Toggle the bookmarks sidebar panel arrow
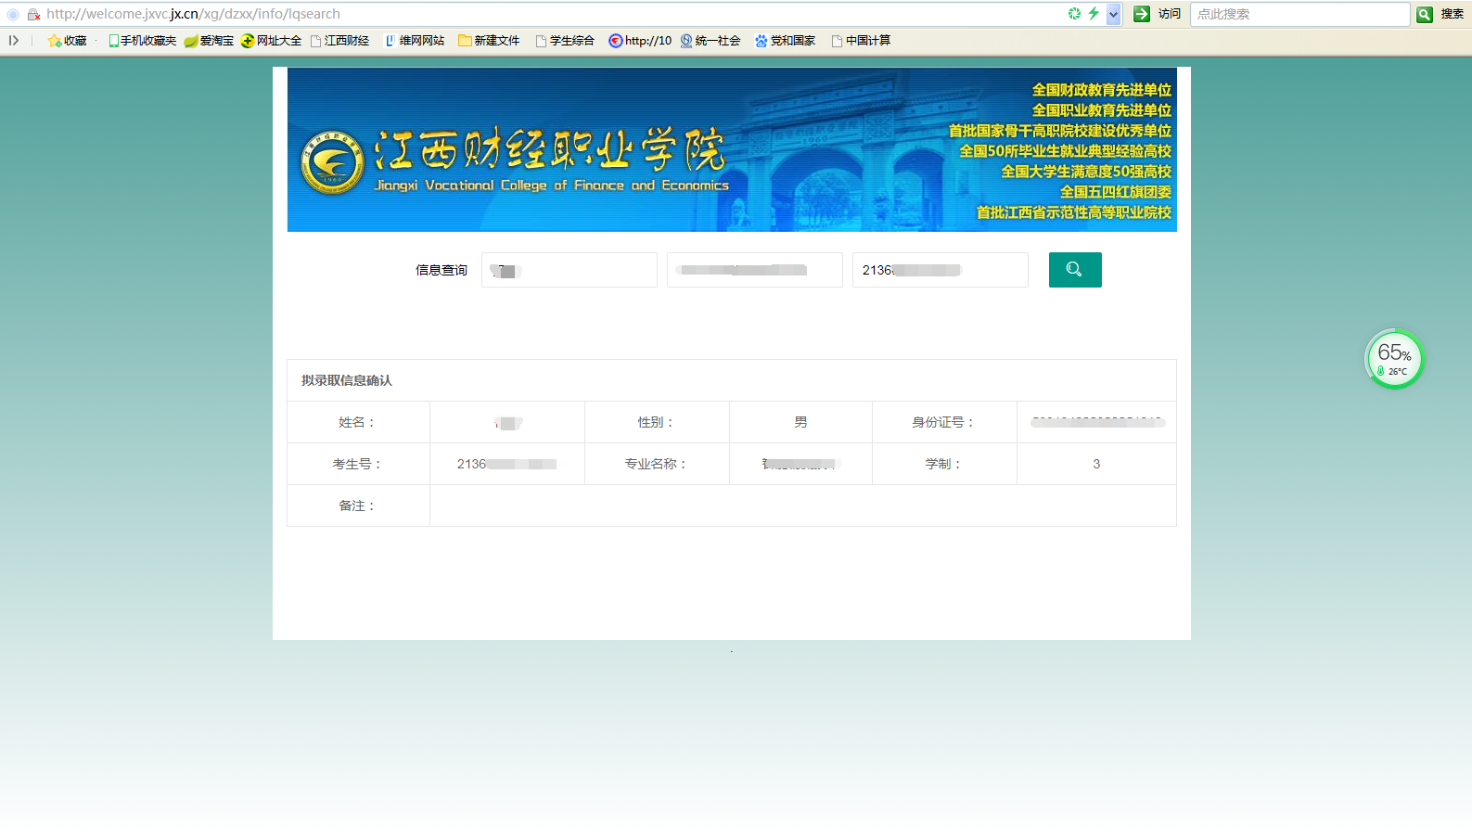This screenshot has width=1472, height=832. point(14,41)
